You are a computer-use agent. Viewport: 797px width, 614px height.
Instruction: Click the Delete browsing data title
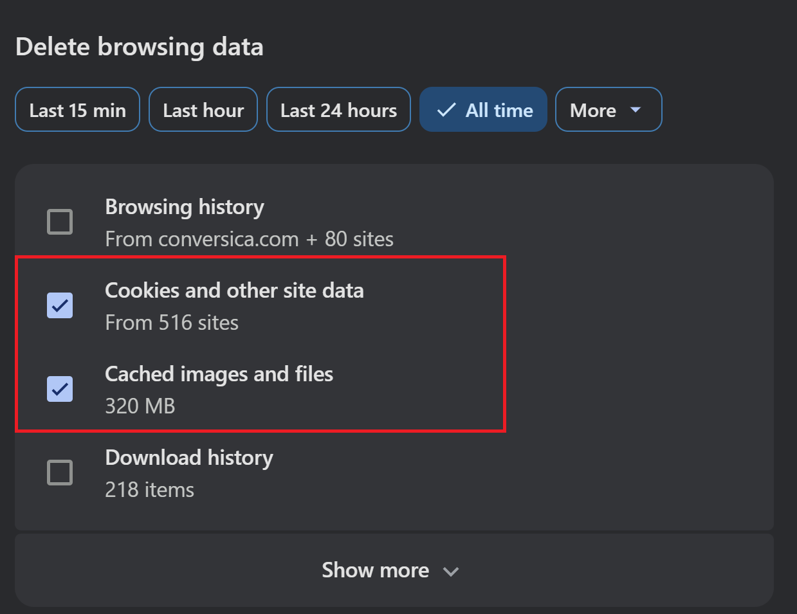click(140, 46)
